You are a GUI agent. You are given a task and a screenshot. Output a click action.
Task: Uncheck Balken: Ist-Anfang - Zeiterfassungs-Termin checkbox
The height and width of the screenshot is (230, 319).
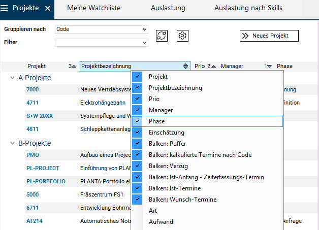(137, 177)
